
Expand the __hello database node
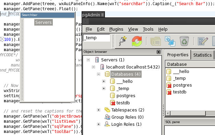[x=104, y=81]
